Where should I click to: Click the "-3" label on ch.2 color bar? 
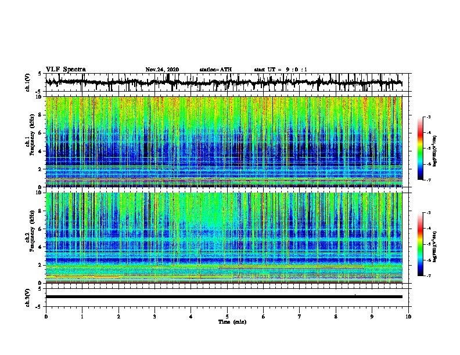tap(428, 213)
